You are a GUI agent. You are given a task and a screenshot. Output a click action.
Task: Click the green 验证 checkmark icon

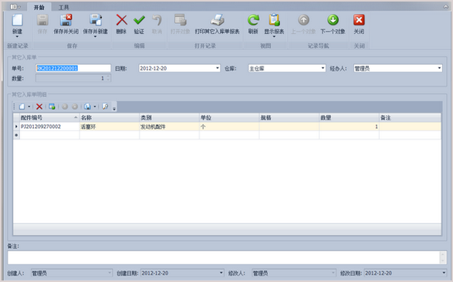pyautogui.click(x=139, y=20)
